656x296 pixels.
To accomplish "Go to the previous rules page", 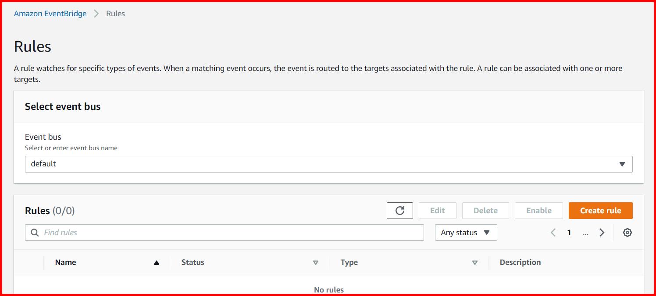I will pyautogui.click(x=553, y=233).
